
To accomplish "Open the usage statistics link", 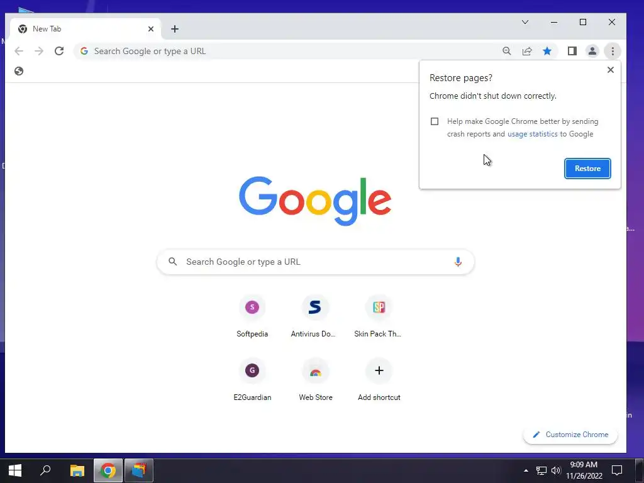I will click(x=532, y=134).
